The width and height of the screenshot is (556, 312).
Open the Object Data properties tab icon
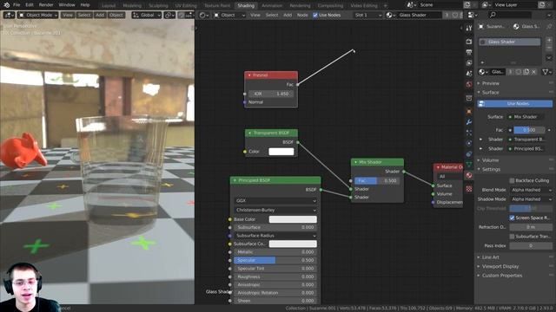[469, 165]
